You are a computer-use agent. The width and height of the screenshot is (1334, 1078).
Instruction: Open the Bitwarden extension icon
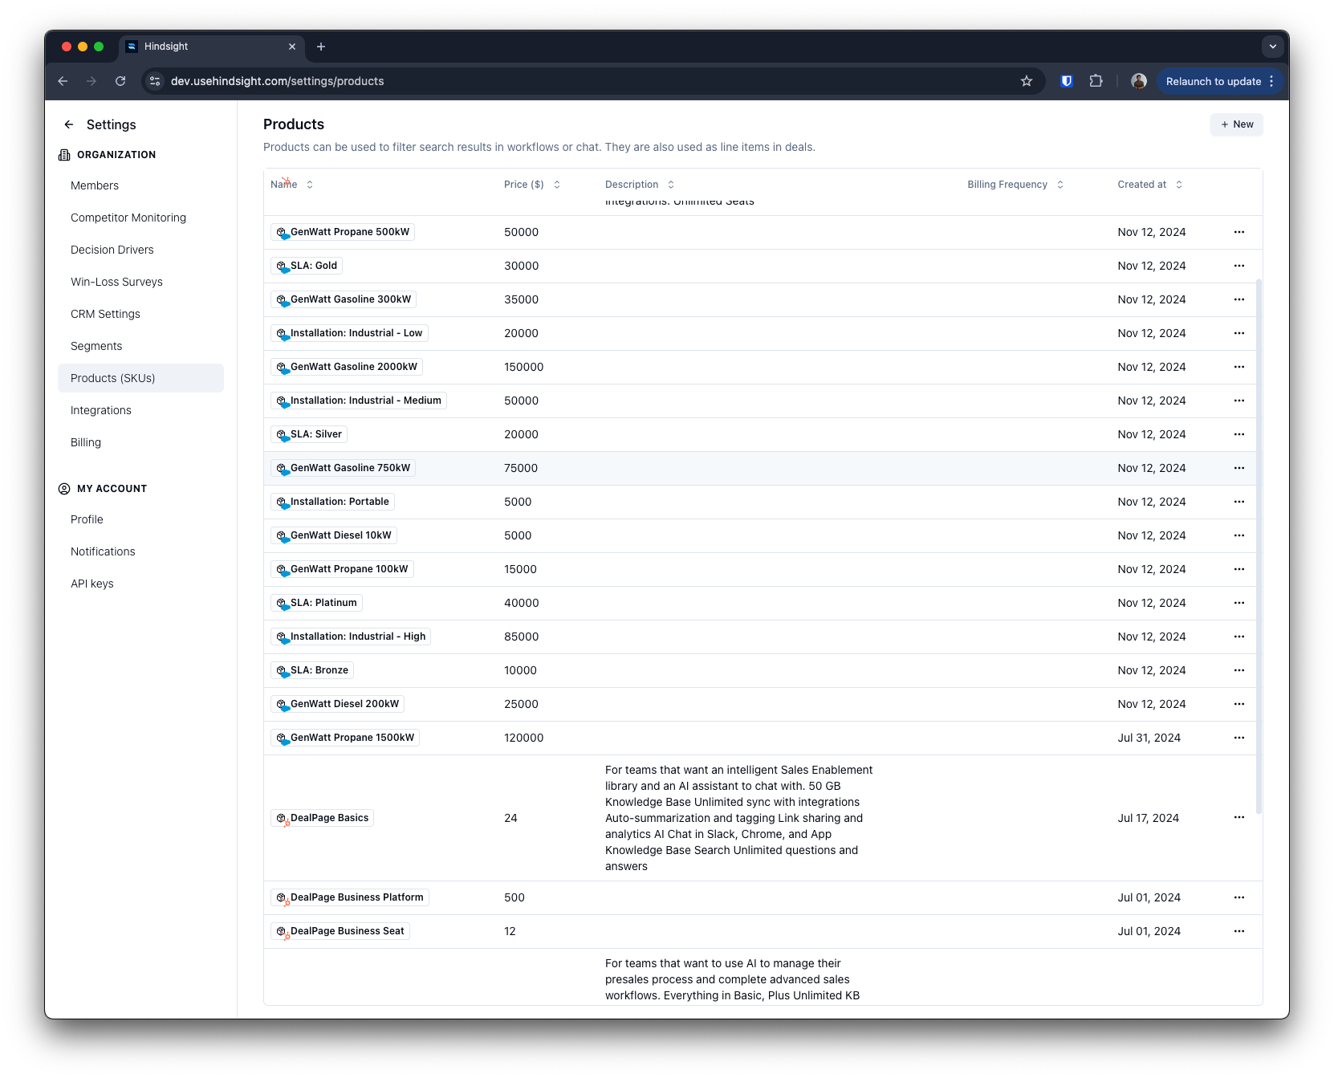pyautogui.click(x=1067, y=81)
